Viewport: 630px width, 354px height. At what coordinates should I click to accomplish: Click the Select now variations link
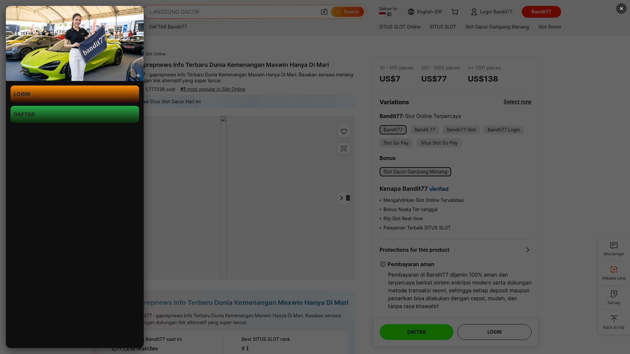[517, 102]
